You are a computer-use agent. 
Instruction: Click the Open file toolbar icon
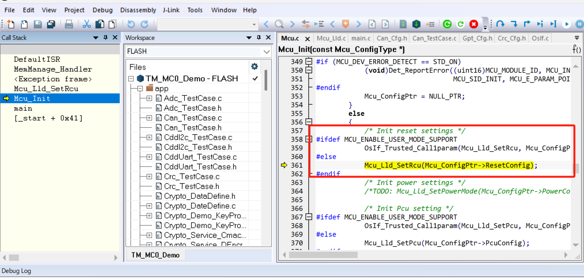click(24, 24)
